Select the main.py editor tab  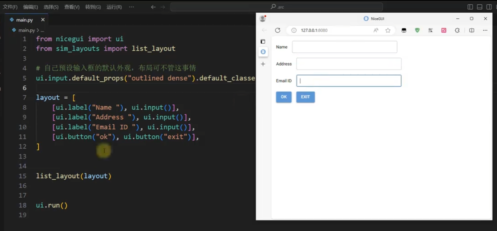26,20
